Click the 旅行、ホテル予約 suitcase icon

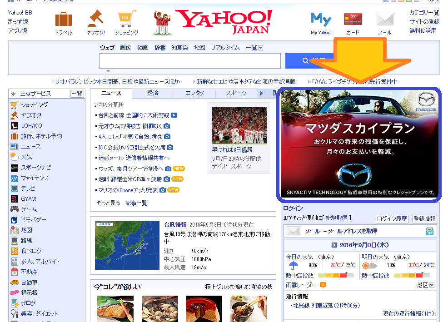coord(14,136)
